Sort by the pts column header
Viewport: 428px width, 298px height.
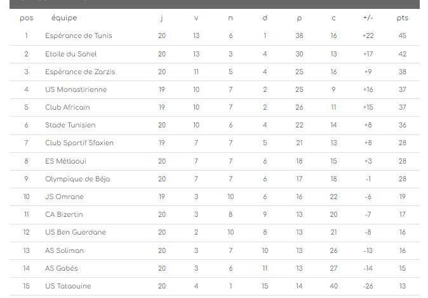click(402, 18)
